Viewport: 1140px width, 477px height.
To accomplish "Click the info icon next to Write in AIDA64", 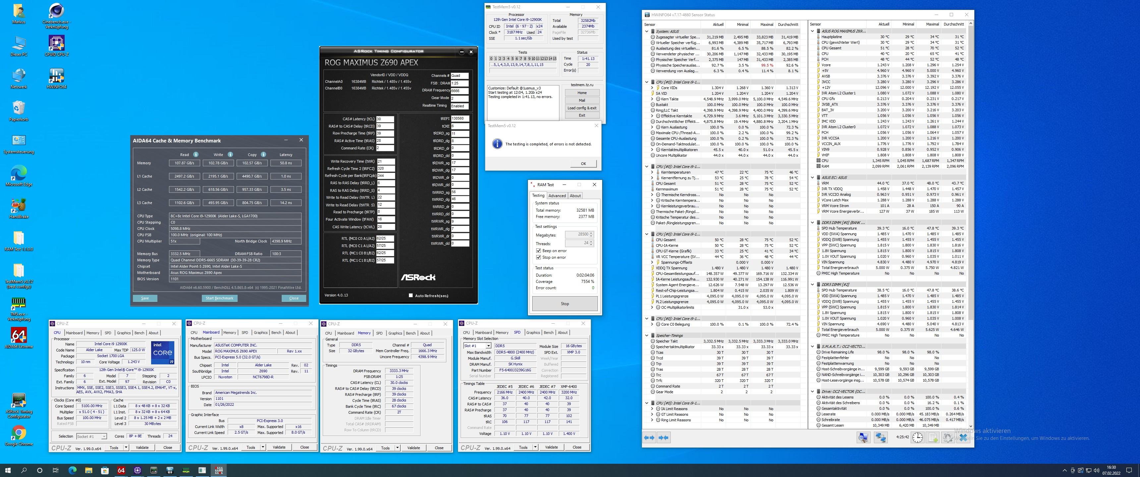I will coord(230,154).
